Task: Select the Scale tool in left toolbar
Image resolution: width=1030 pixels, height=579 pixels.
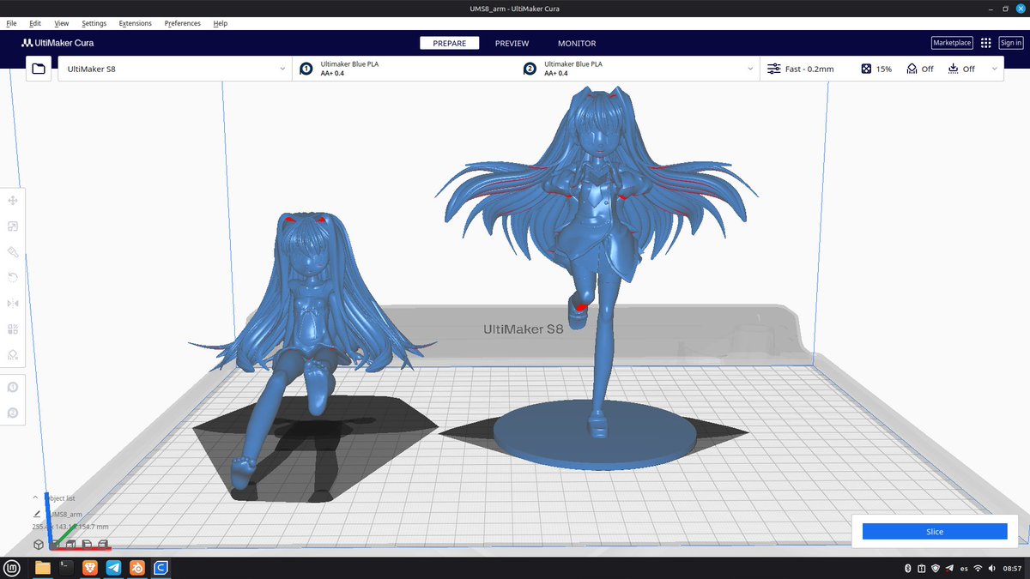Action: click(13, 226)
